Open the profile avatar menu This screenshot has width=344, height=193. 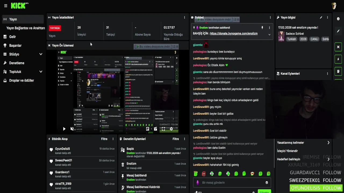tap(334, 6)
